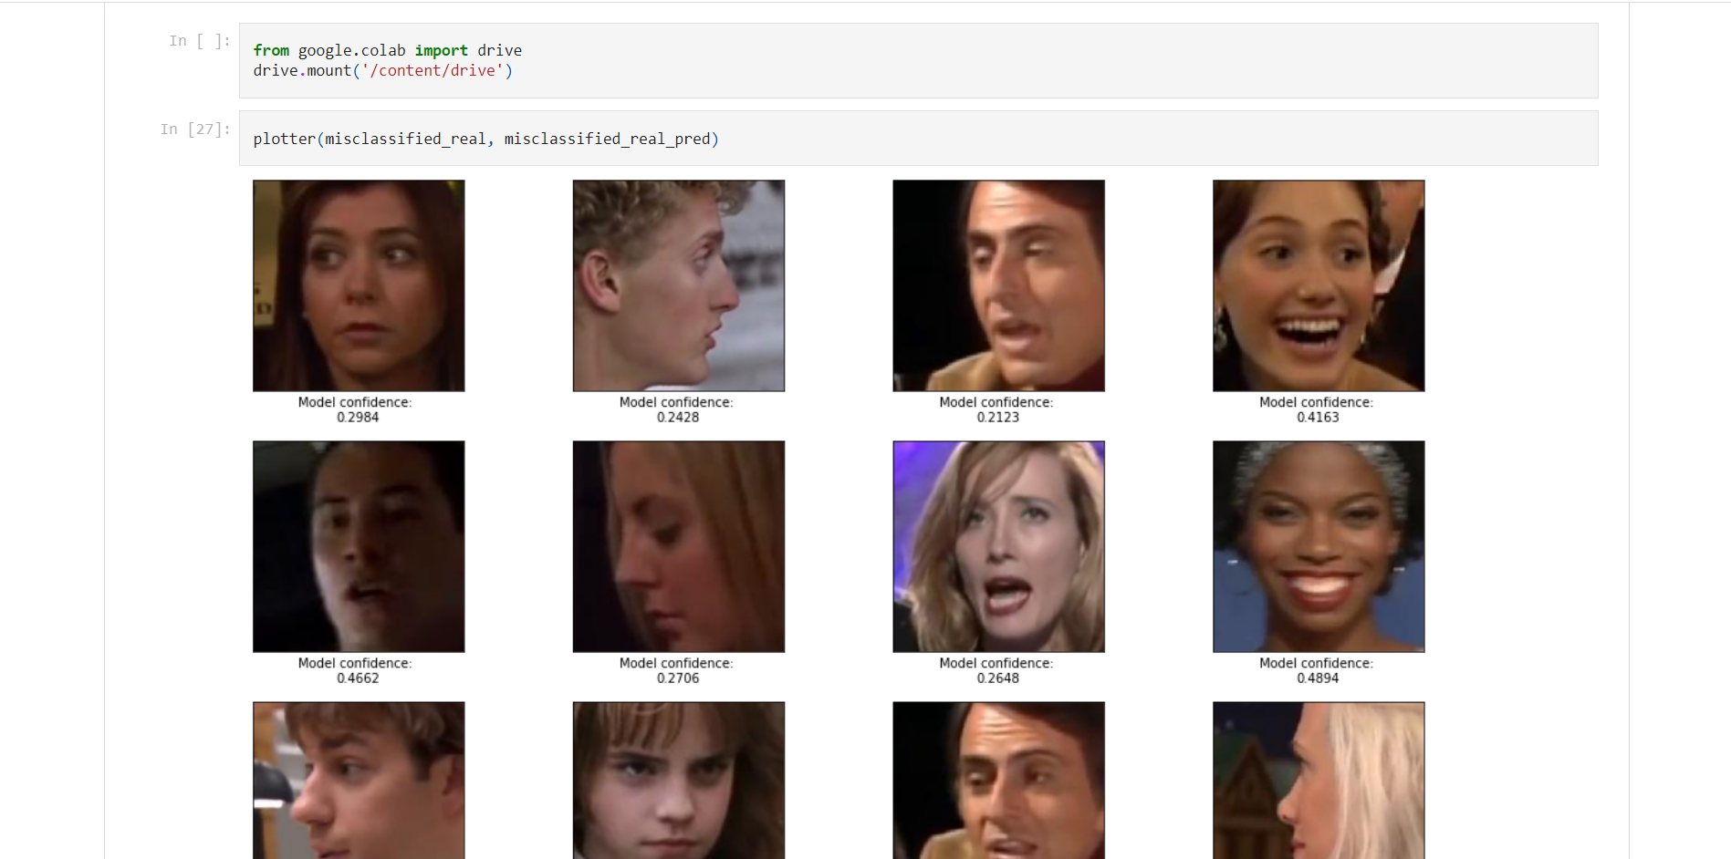Image resolution: width=1731 pixels, height=859 pixels.
Task: Click thumbnail with confidence 0.4894
Action: point(1319,546)
